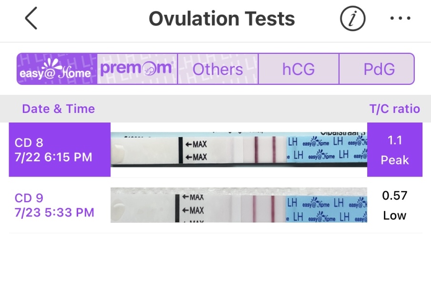Viewport: 431px width, 286px height.
Task: Open the three-dot more options menu
Action: [400, 19]
